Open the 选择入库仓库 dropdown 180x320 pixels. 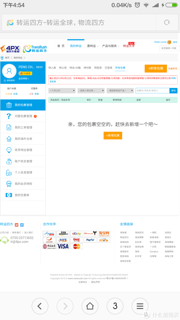tap(91, 91)
